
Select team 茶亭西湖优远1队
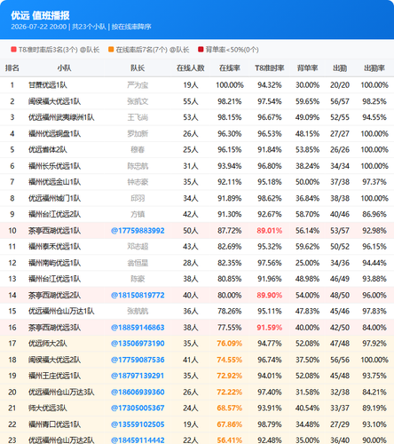(54, 231)
